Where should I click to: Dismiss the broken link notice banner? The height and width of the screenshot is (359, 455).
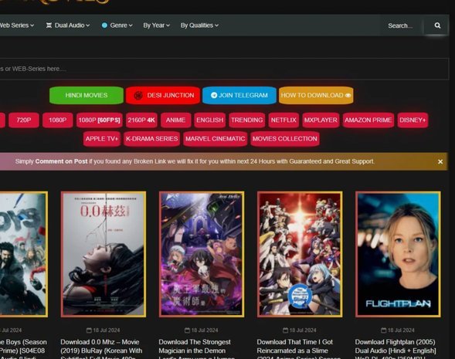[440, 161]
